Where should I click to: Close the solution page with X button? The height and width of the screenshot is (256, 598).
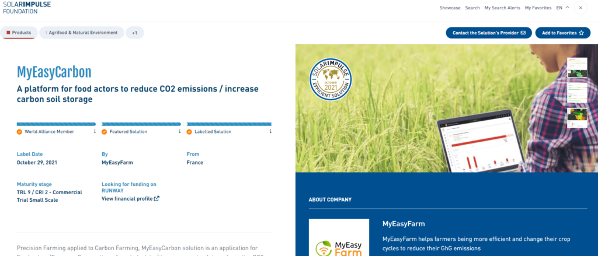click(x=580, y=8)
